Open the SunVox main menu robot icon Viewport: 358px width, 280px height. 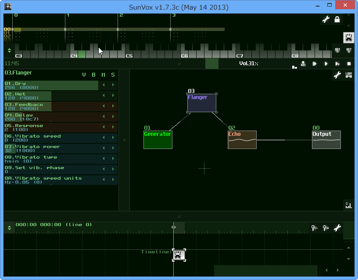point(349,38)
